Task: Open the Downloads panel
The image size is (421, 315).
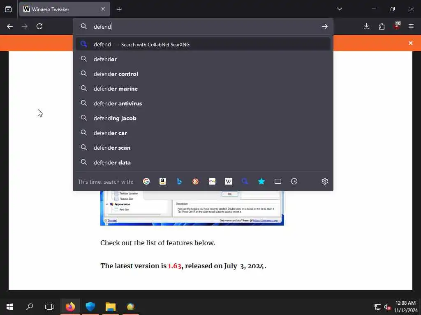Action: coord(366,26)
